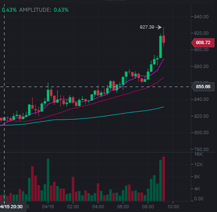
Task: Click the 800.00 label on the price axis
Action: pyautogui.click(x=201, y=133)
